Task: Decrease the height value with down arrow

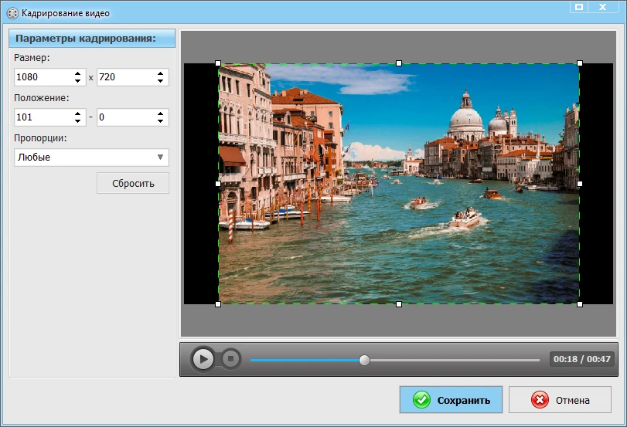Action: pyautogui.click(x=160, y=81)
